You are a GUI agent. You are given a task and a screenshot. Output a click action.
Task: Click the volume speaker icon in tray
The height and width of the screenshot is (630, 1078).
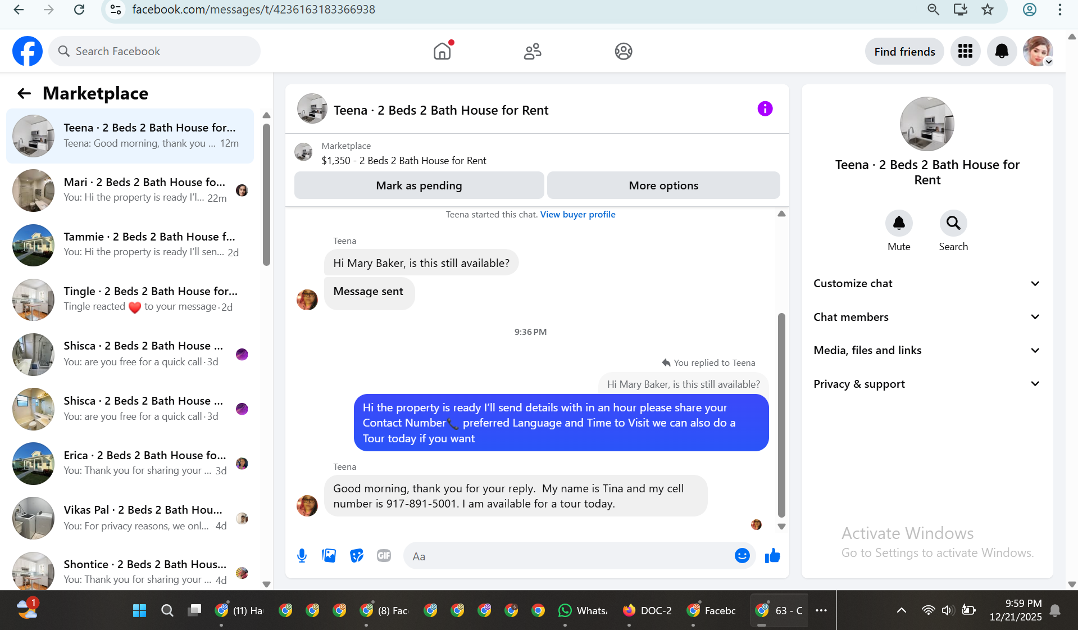(x=948, y=610)
